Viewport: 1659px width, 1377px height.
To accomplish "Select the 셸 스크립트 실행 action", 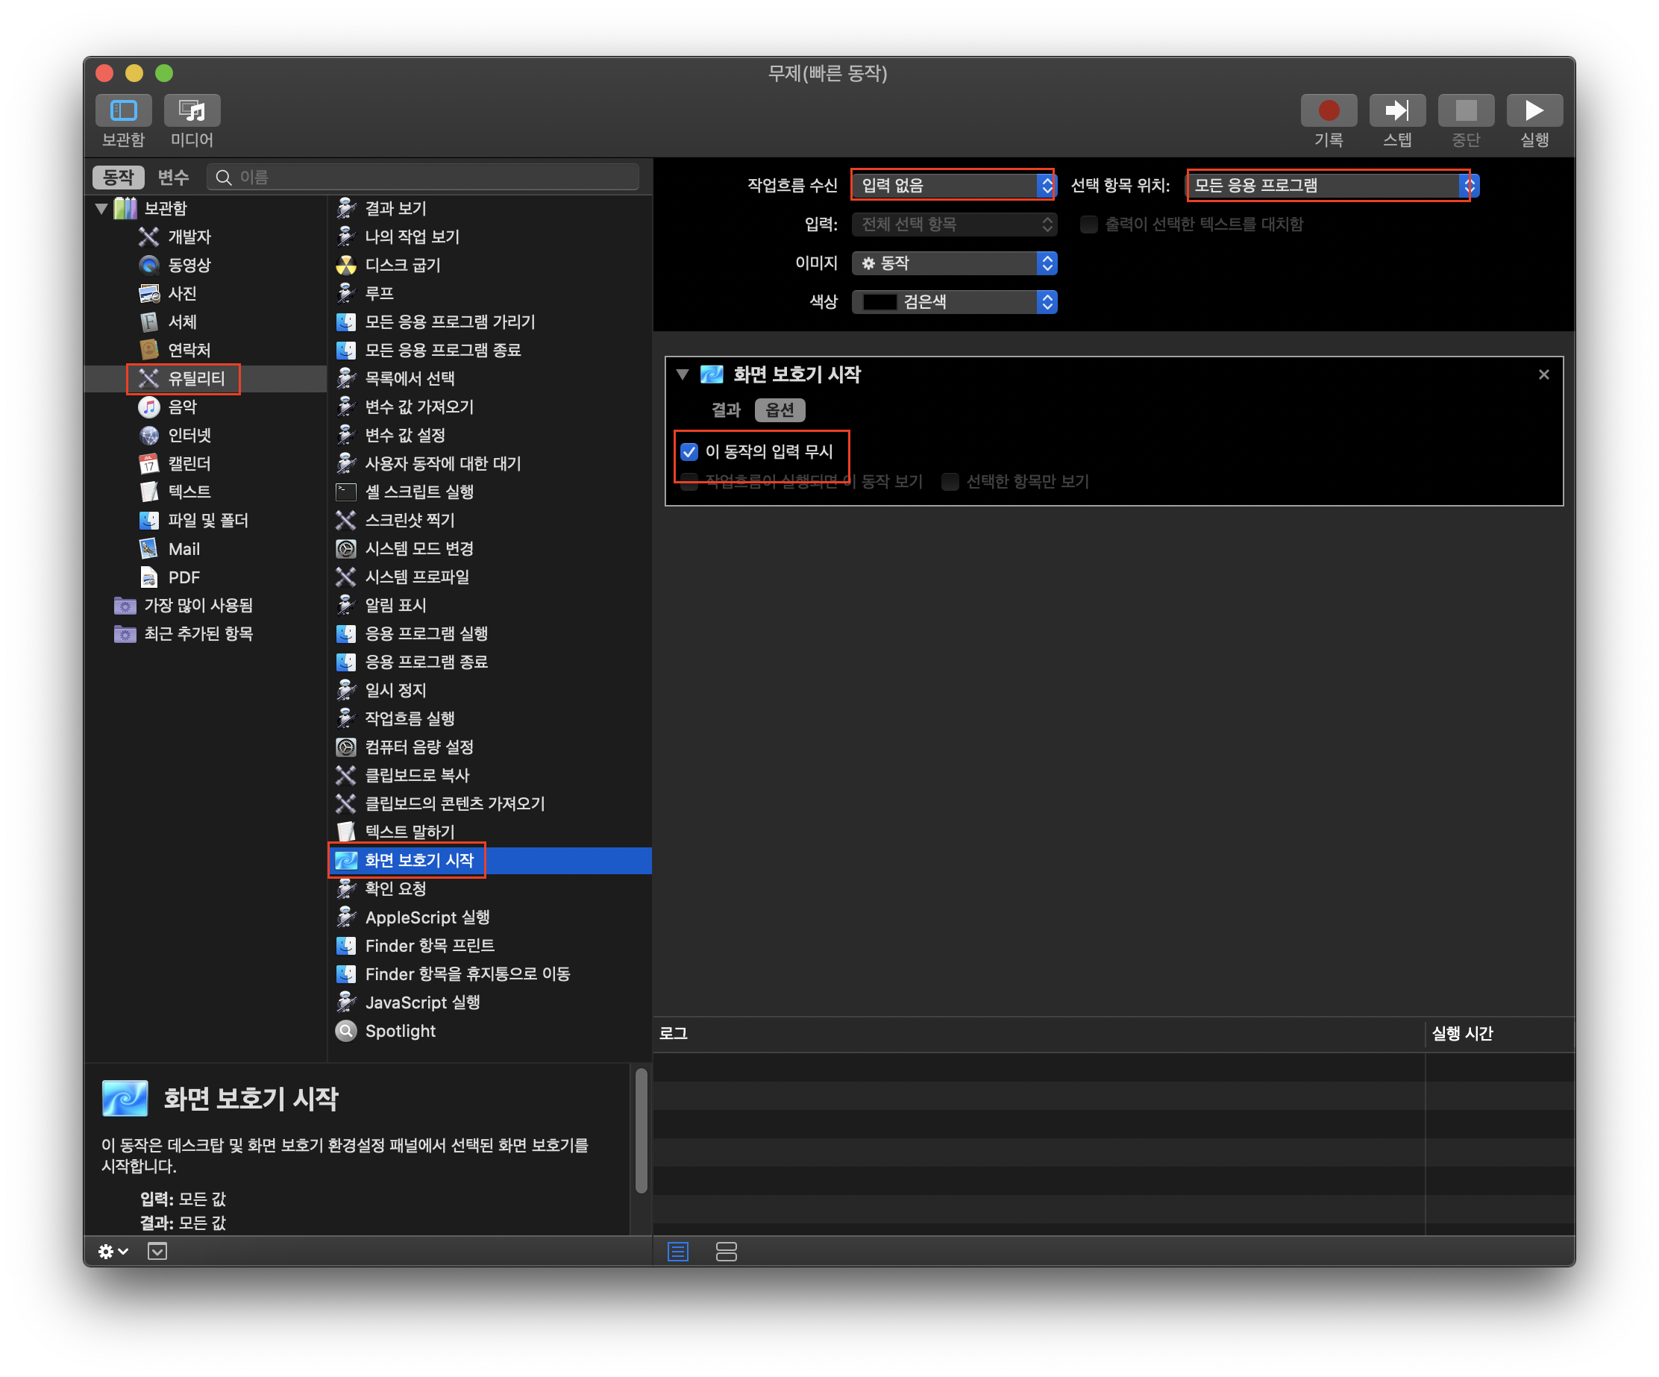I will (x=418, y=492).
